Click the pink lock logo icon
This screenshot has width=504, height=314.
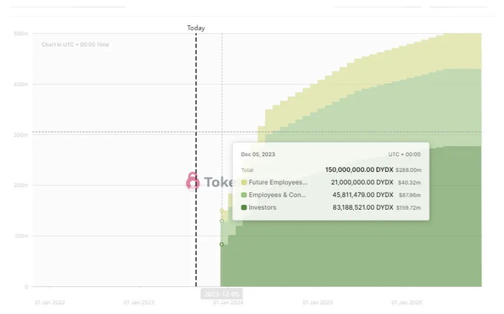(x=193, y=181)
